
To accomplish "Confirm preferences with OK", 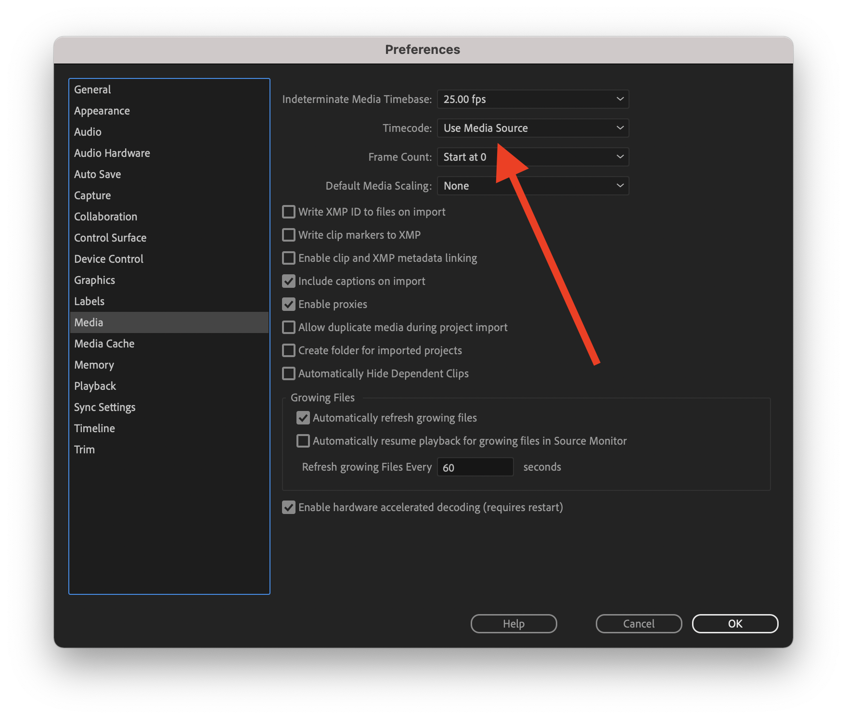I will [x=735, y=623].
